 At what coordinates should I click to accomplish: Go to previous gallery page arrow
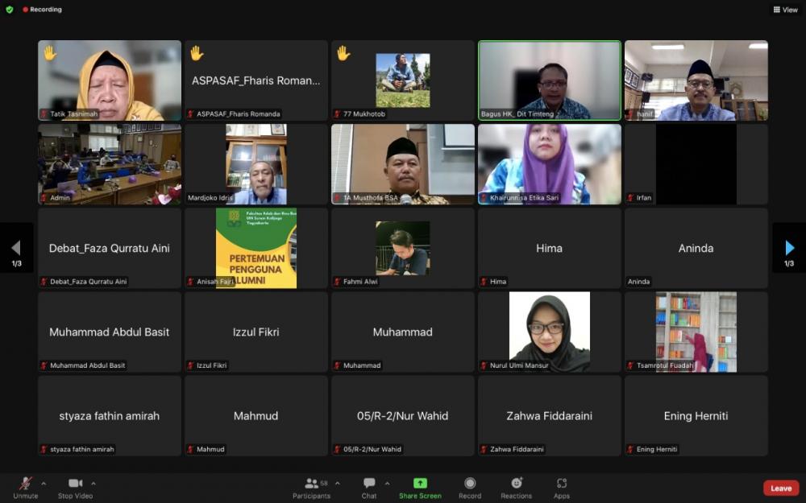(16, 248)
